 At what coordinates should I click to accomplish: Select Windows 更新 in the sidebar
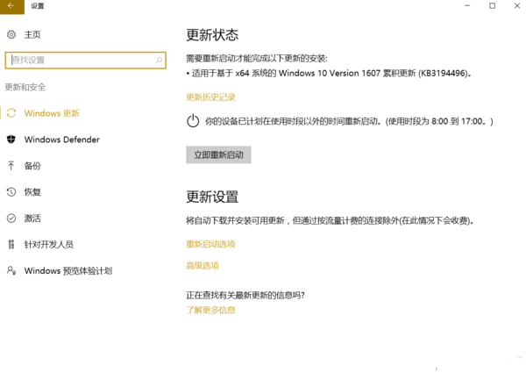pos(52,113)
